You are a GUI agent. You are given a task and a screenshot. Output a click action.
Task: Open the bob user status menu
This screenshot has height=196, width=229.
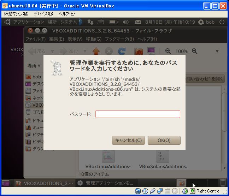[x=206, y=22]
